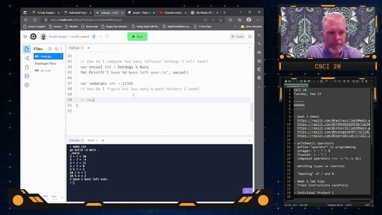Switch to the My Media browser tab

tap(205, 13)
